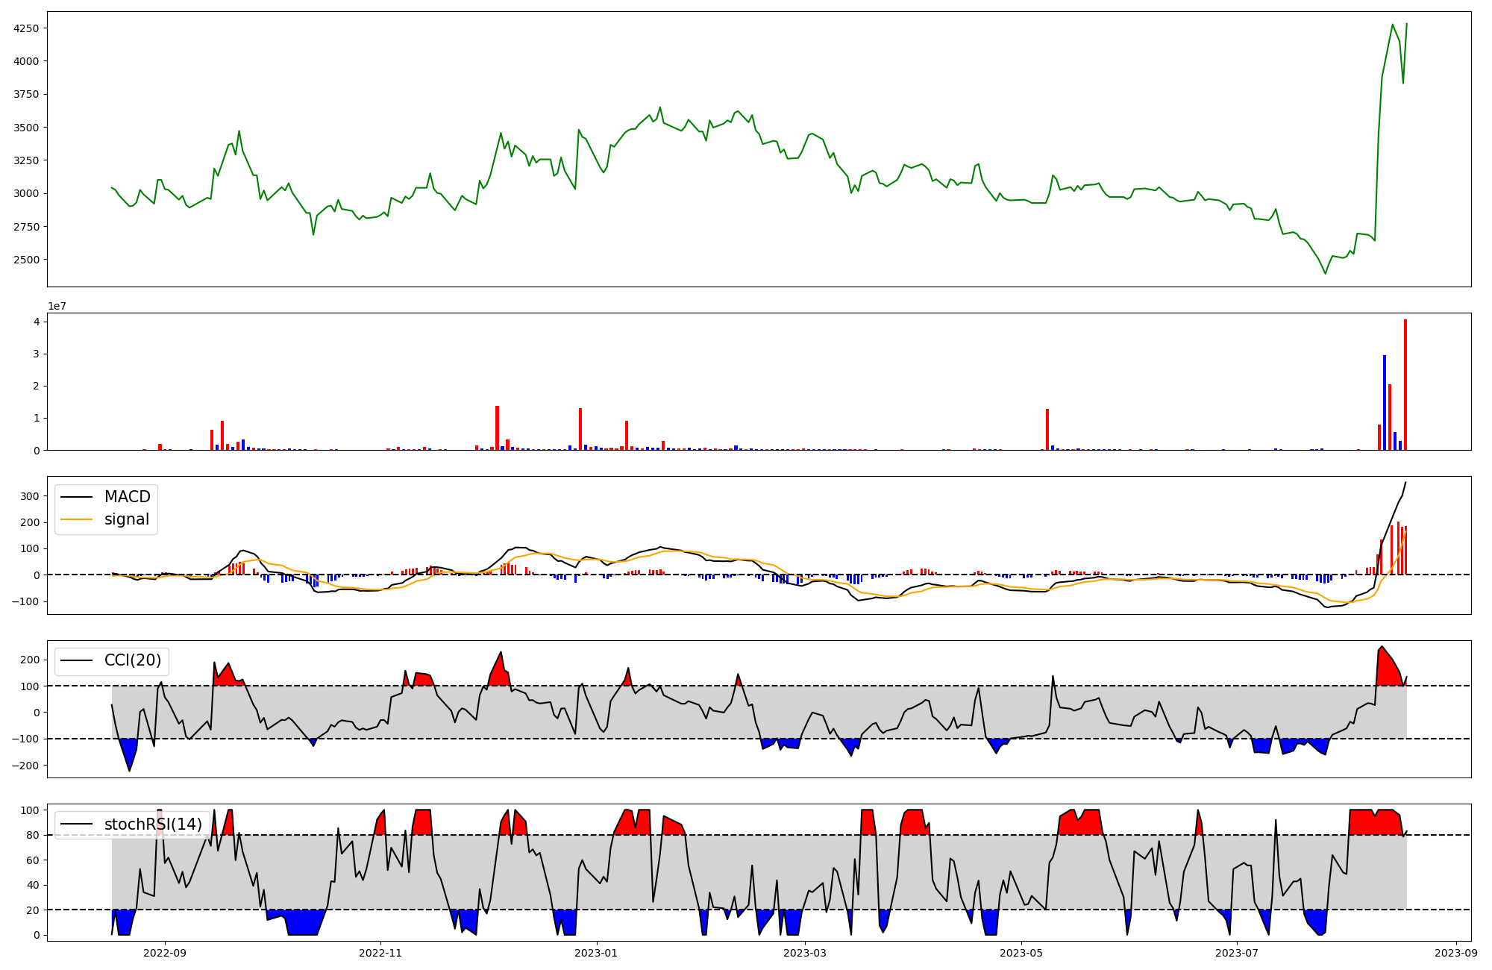Select the 2023-07 date axis label
The image size is (1492, 970).
tap(1237, 953)
